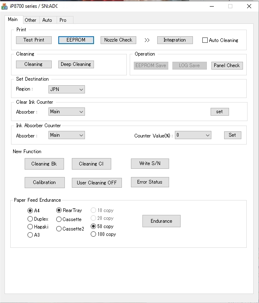Click the Cleaning Bk button
The image size is (259, 303).
44,164
